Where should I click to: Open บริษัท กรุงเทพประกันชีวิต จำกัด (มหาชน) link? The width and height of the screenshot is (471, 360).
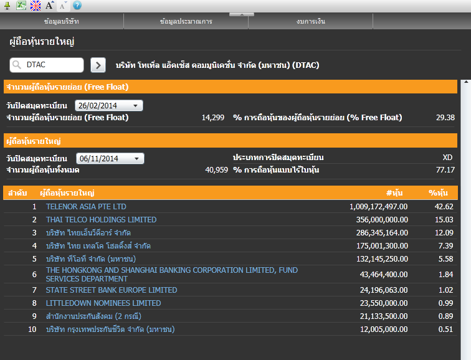coord(110,329)
